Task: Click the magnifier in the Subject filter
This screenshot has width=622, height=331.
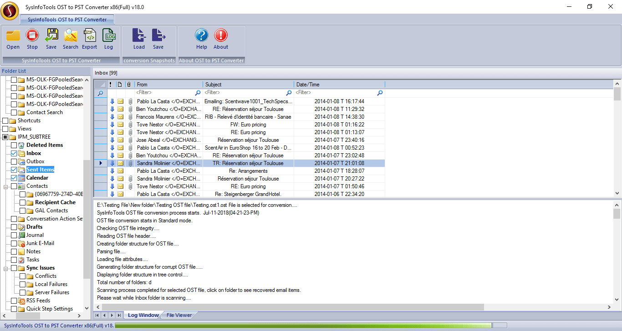Action: coord(289,93)
